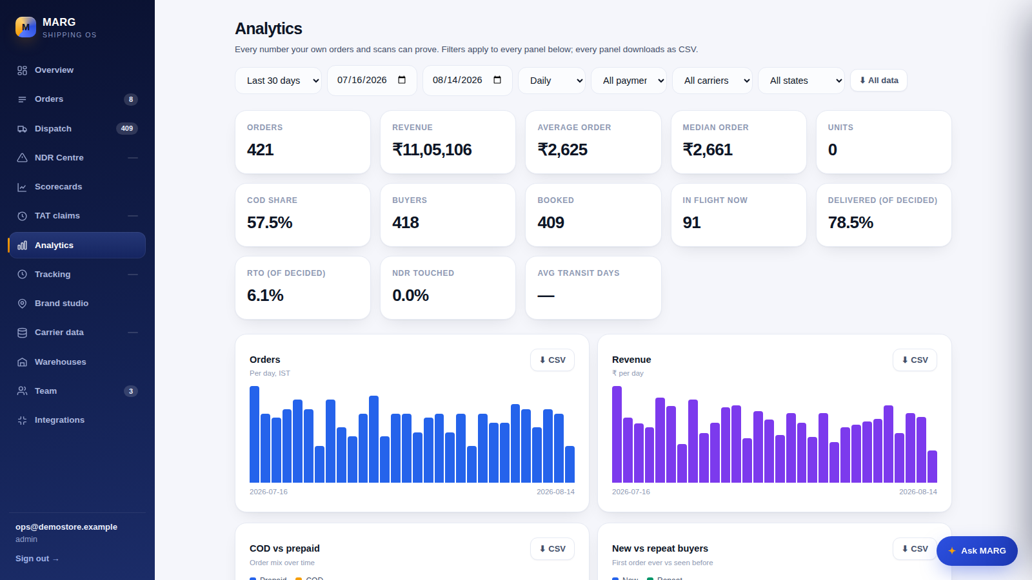Screen dimensions: 1032x580
Task: Open the All carriers filter dropdown
Action: click(712, 81)
